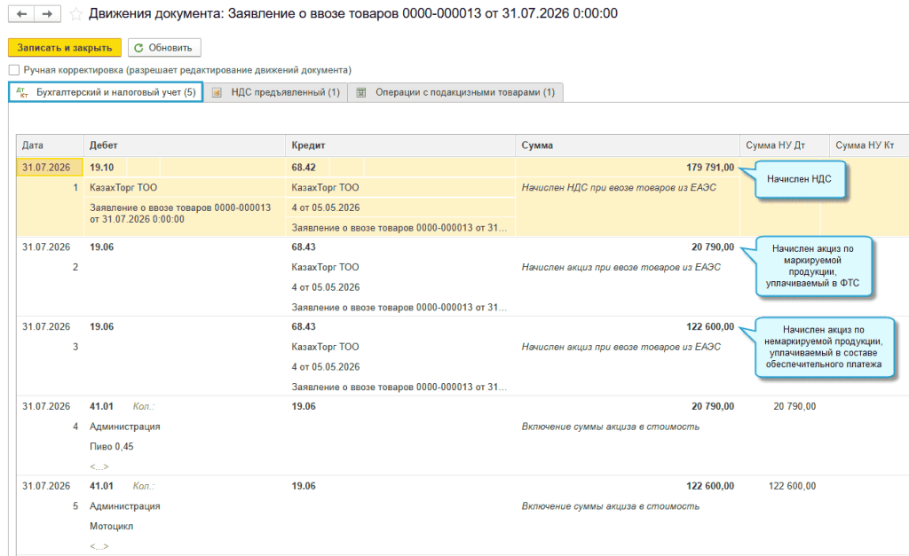This screenshot has width=909, height=556.
Task: Click Включение суммы акциза в стоимость in row 4
Action: pyautogui.click(x=611, y=427)
